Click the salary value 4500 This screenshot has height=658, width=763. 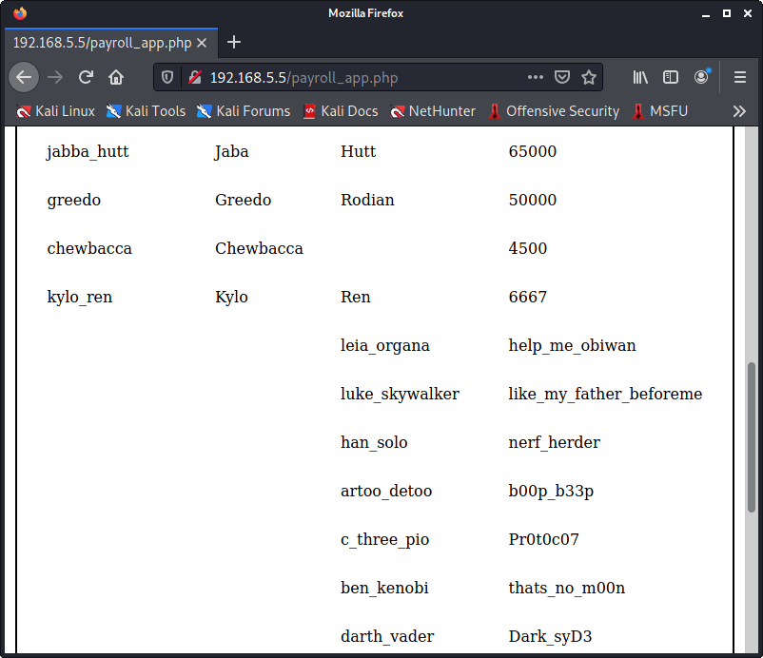[528, 248]
